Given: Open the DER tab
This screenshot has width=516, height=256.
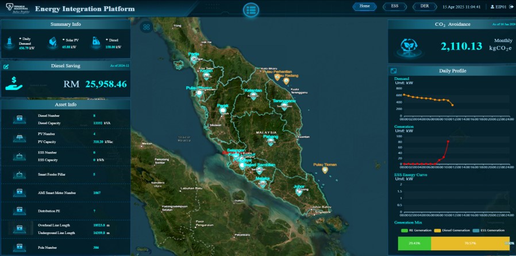Looking at the screenshot, I should pos(425,6).
